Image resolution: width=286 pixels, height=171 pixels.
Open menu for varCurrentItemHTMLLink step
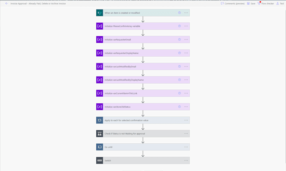point(186,93)
